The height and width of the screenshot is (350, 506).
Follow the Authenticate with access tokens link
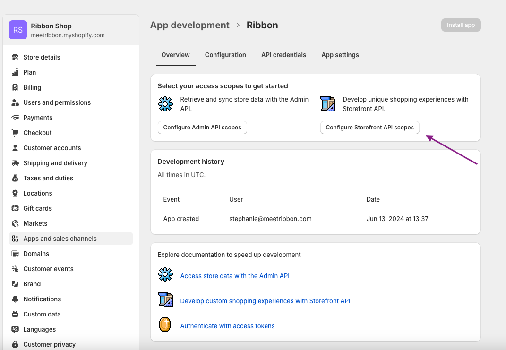pyautogui.click(x=227, y=326)
